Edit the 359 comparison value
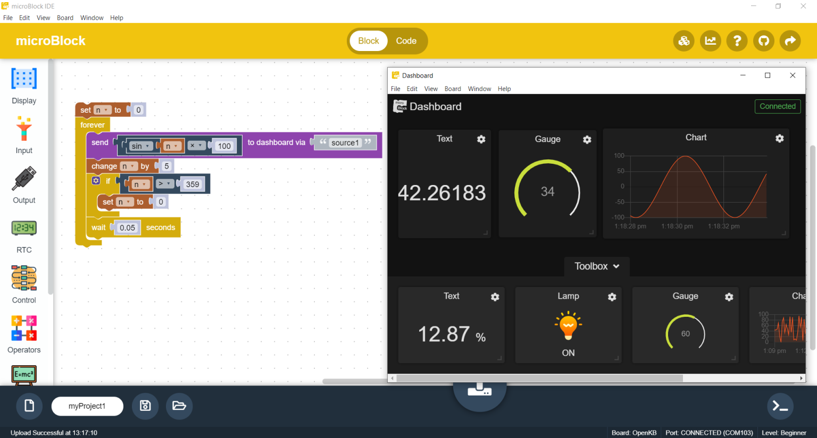 point(193,184)
